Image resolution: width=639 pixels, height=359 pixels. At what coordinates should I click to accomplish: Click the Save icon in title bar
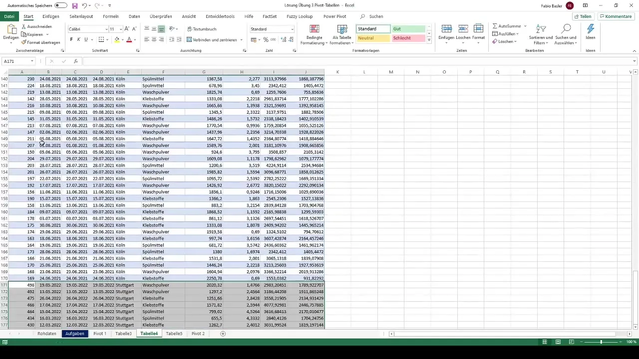(75, 5)
